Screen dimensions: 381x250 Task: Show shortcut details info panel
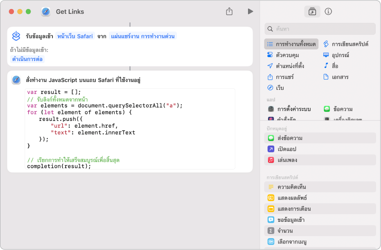pos(328,11)
